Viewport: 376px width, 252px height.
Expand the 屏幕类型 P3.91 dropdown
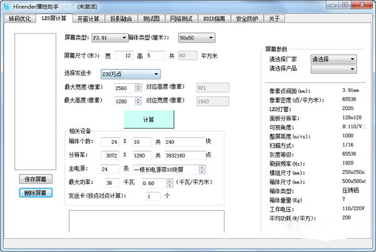click(x=110, y=38)
